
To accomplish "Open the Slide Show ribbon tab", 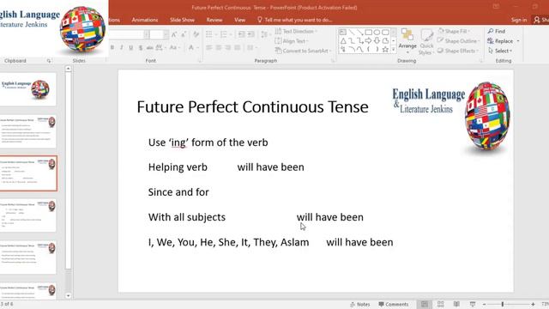I will [x=182, y=20].
